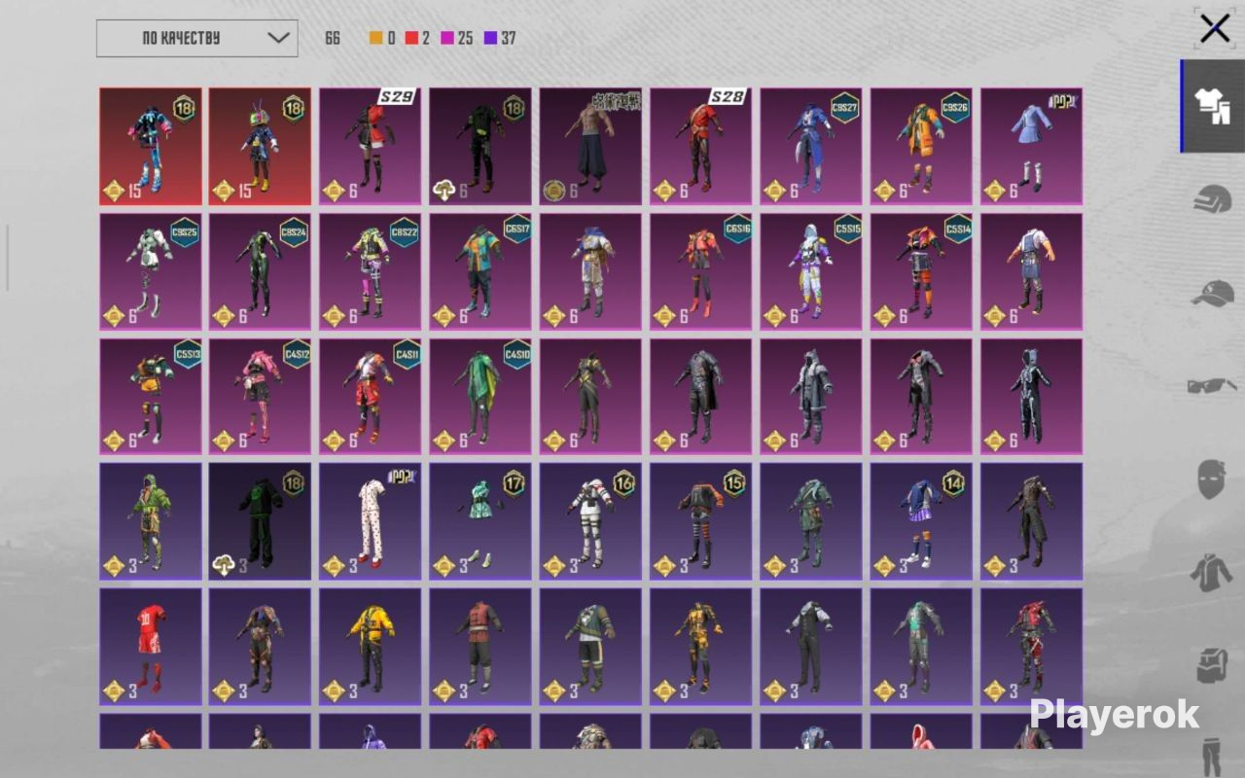Viewport: 1245px width, 778px height.
Task: Open the dark green suit labeled C8S24
Action: click(261, 271)
